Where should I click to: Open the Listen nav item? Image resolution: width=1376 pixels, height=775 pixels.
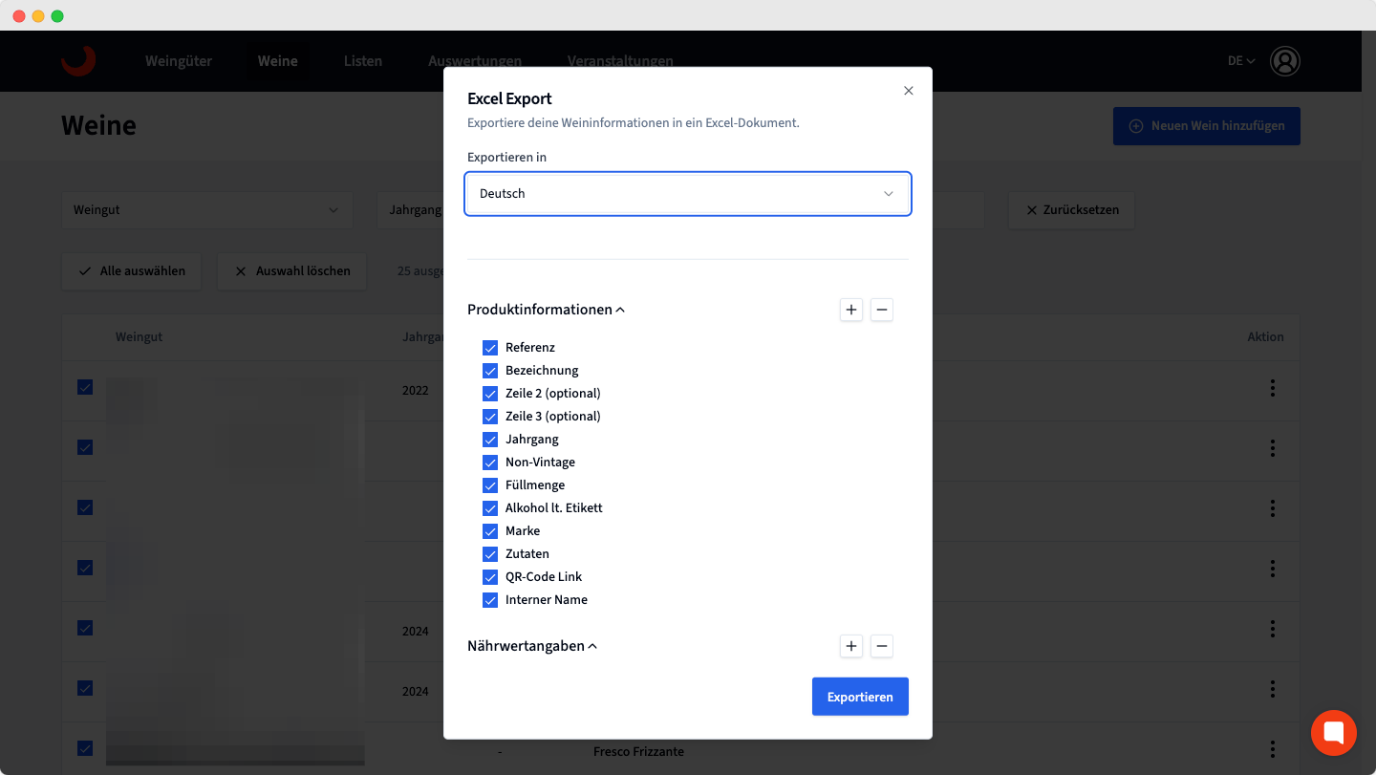[x=363, y=61]
